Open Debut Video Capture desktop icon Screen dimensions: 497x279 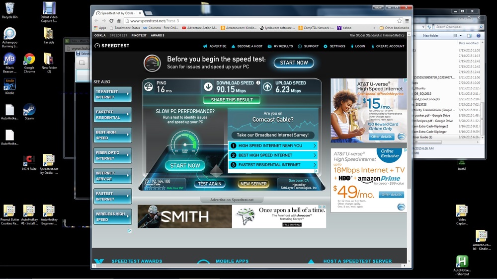click(49, 12)
